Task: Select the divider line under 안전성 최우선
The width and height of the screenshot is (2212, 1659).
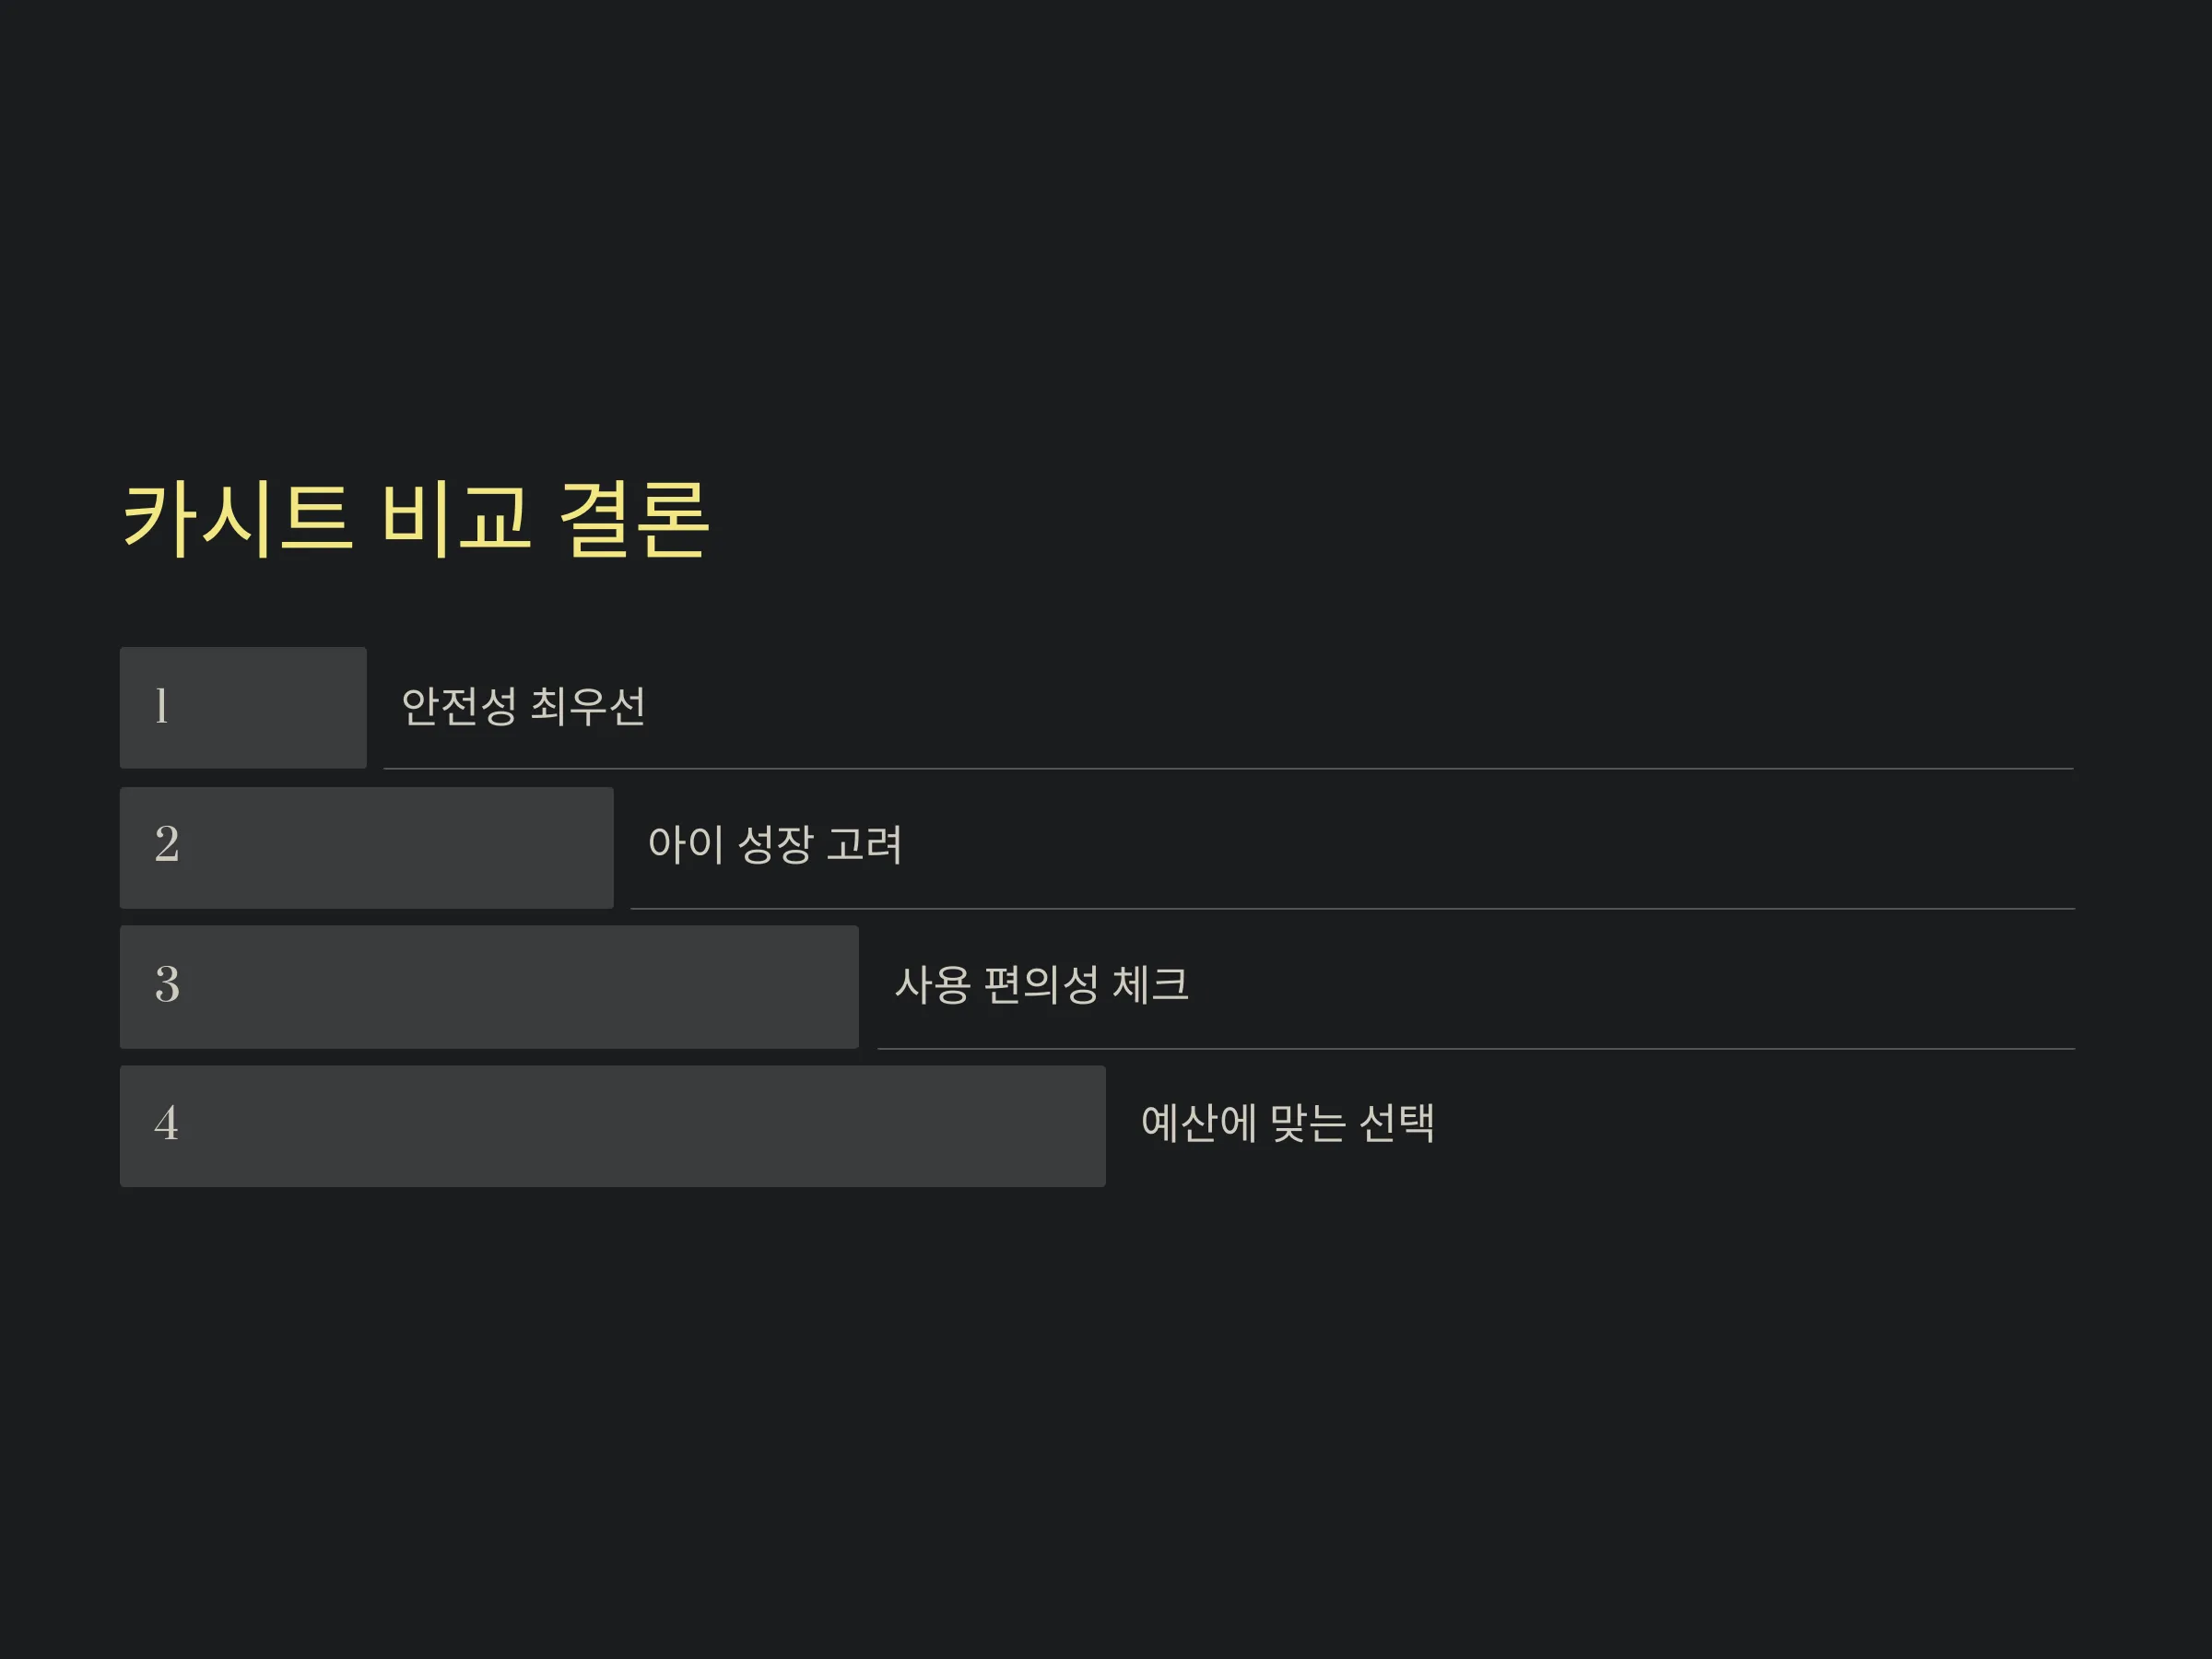Action: (x=1228, y=768)
